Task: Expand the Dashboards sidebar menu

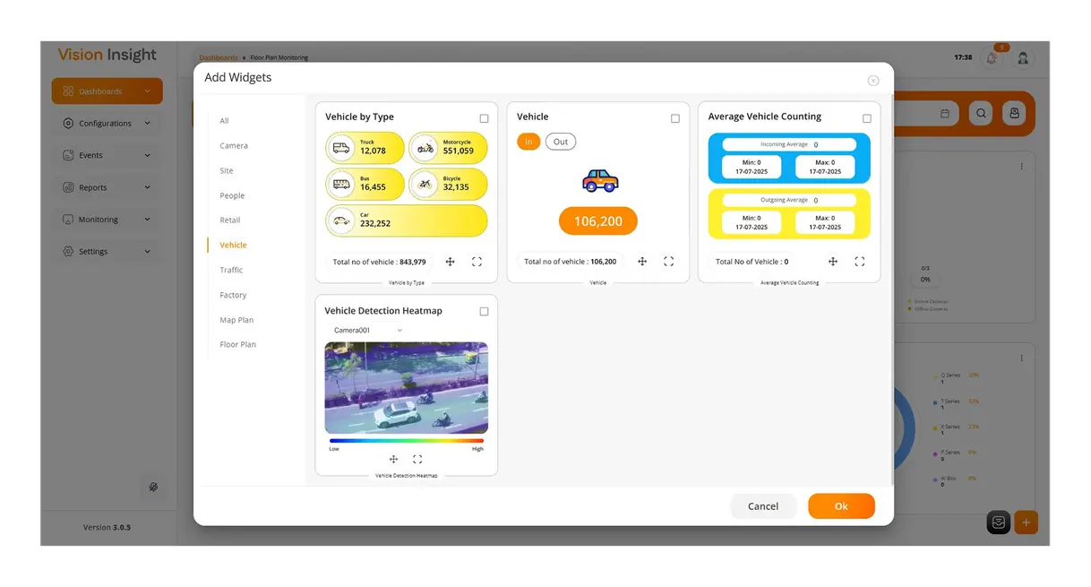Action: tap(107, 91)
